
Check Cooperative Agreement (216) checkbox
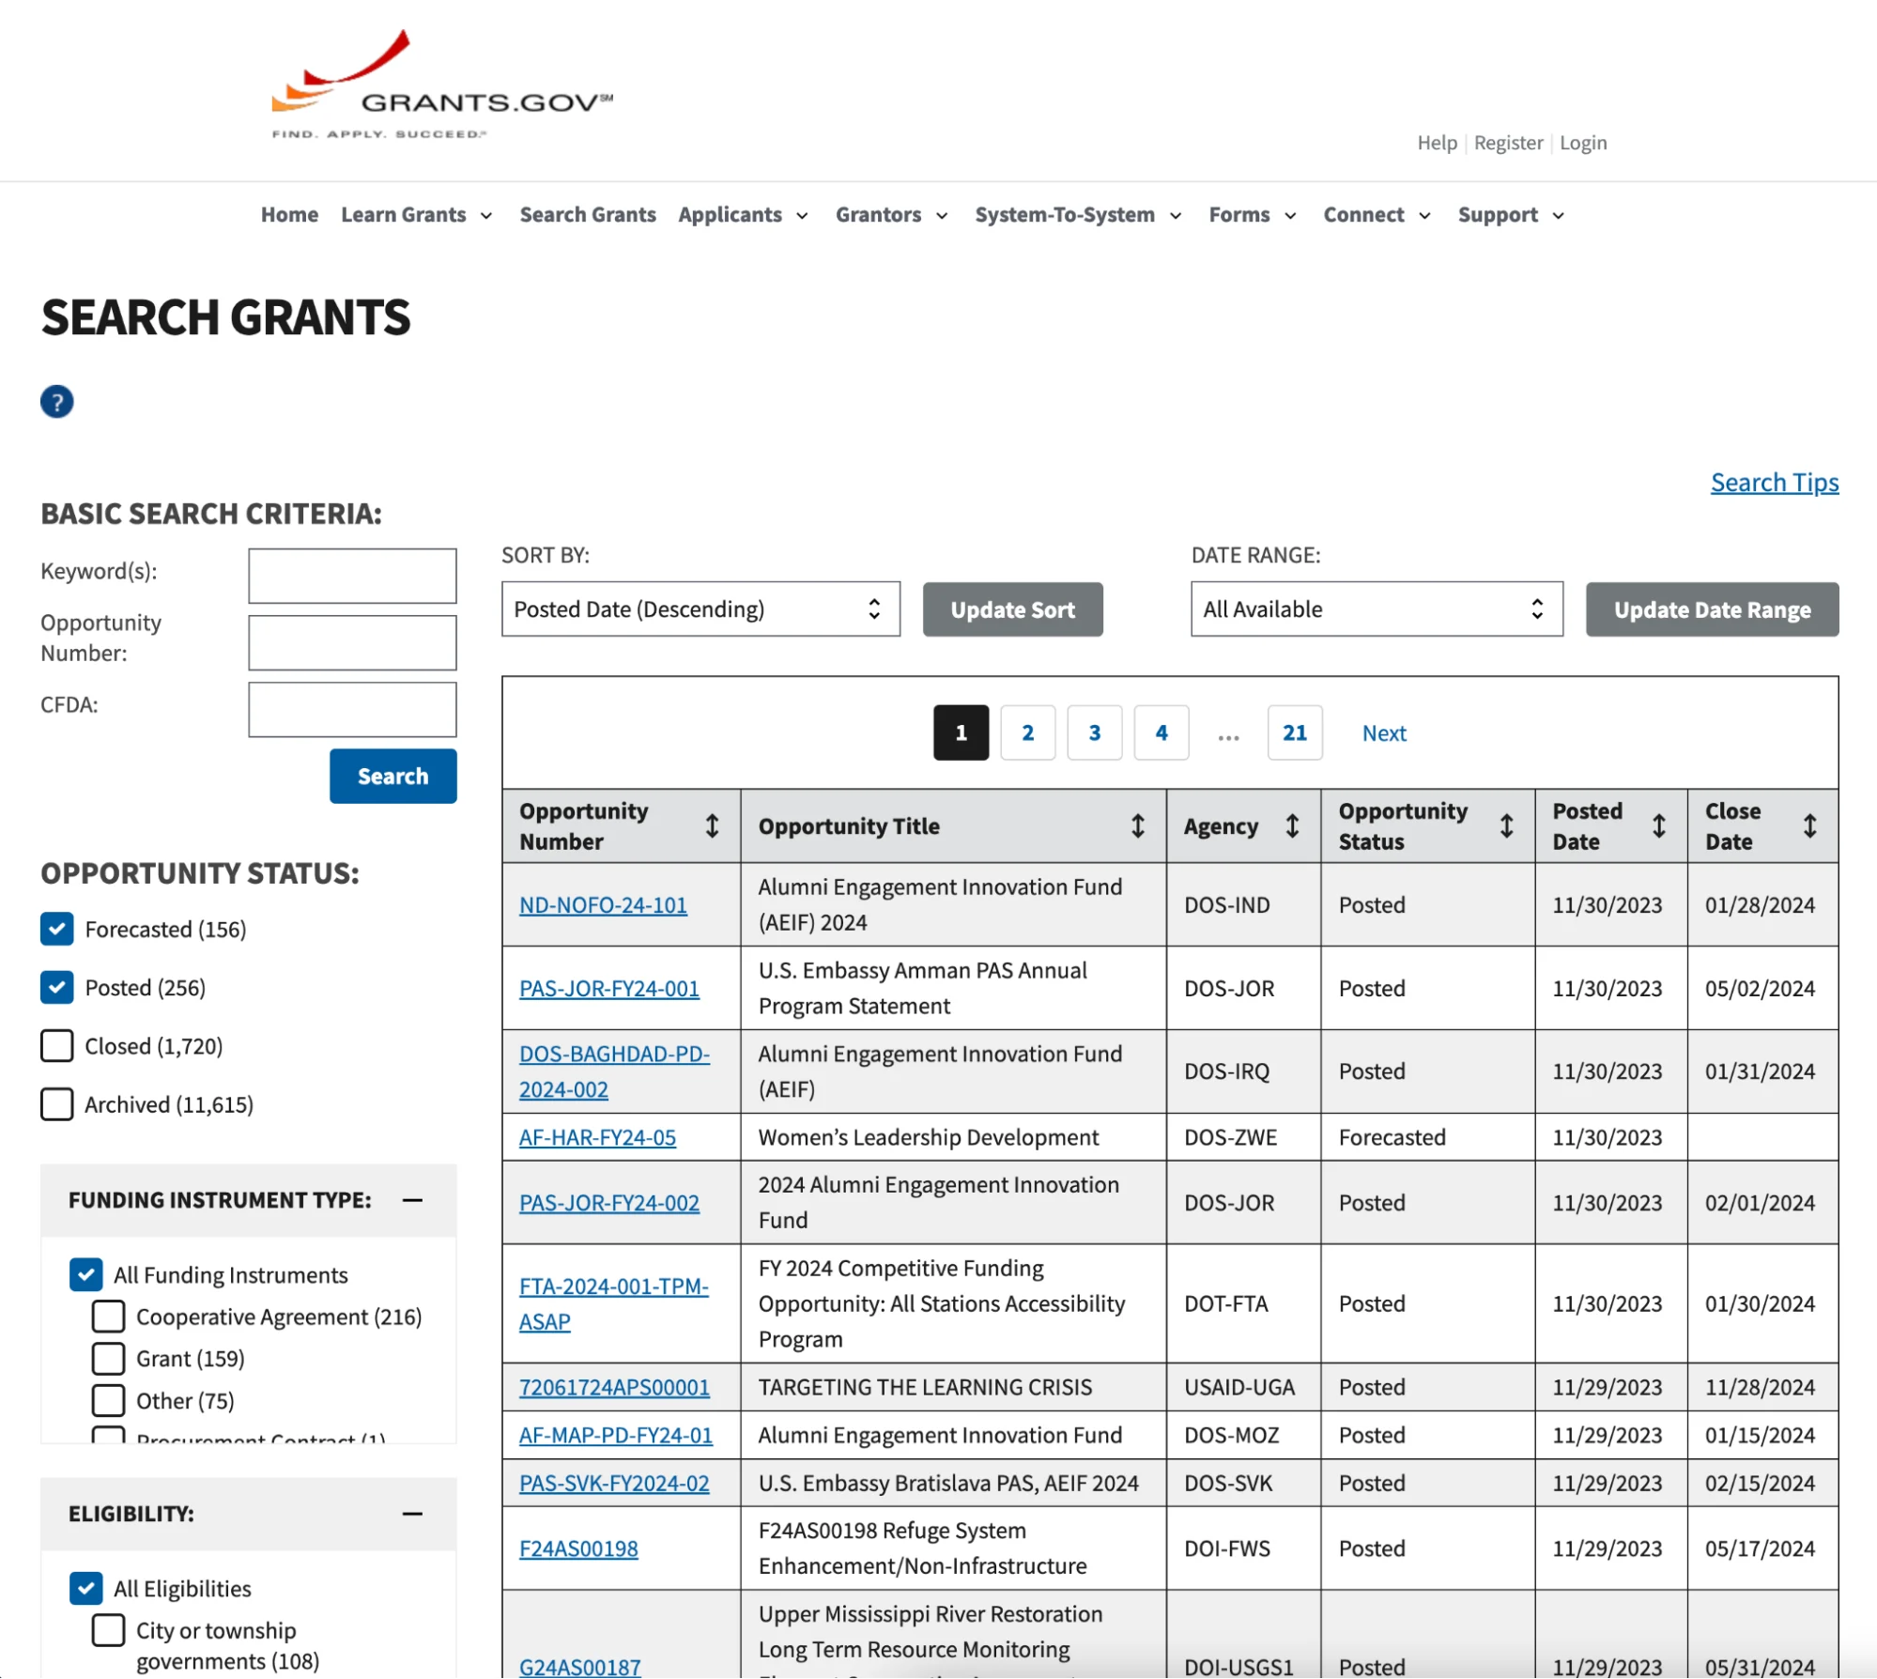[x=108, y=1317]
